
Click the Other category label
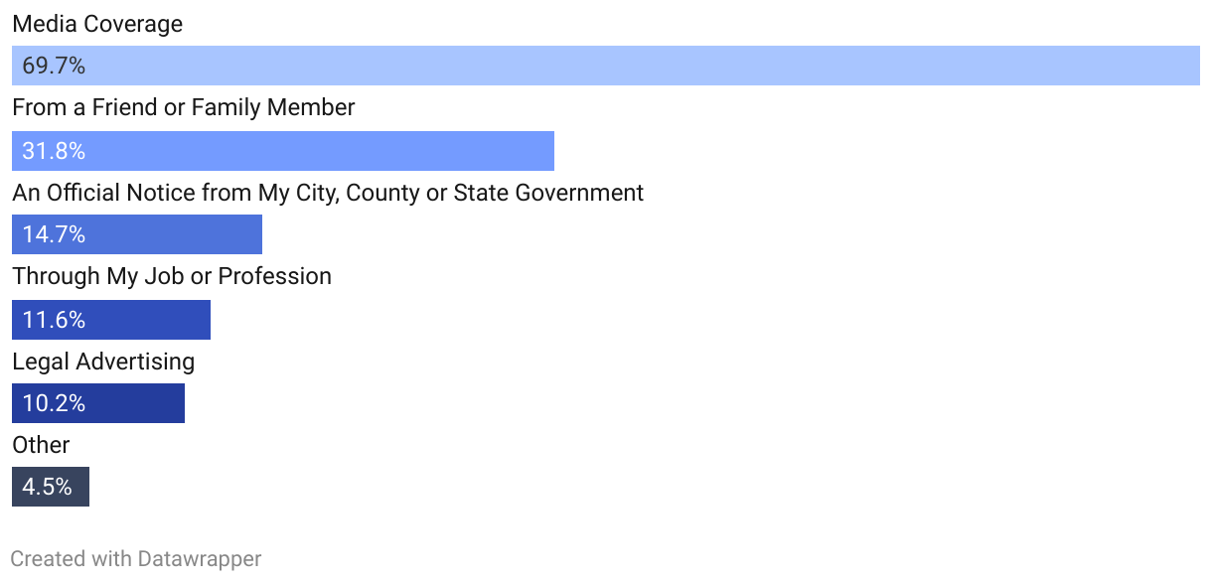(x=41, y=445)
